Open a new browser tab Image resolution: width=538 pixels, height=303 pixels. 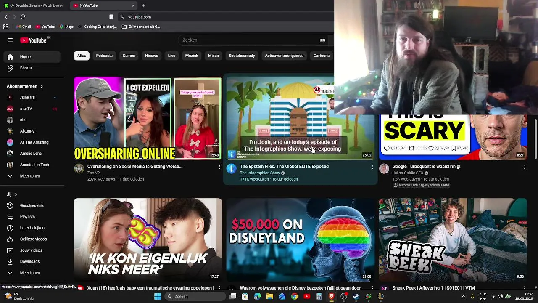pyautogui.click(x=143, y=5)
